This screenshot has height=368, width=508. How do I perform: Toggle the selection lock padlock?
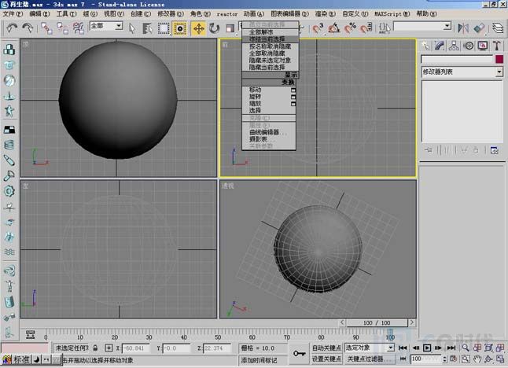[x=95, y=348]
